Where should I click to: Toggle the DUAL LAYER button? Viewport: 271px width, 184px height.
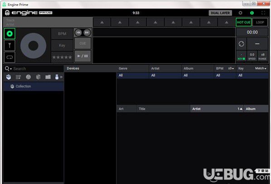click(220, 13)
